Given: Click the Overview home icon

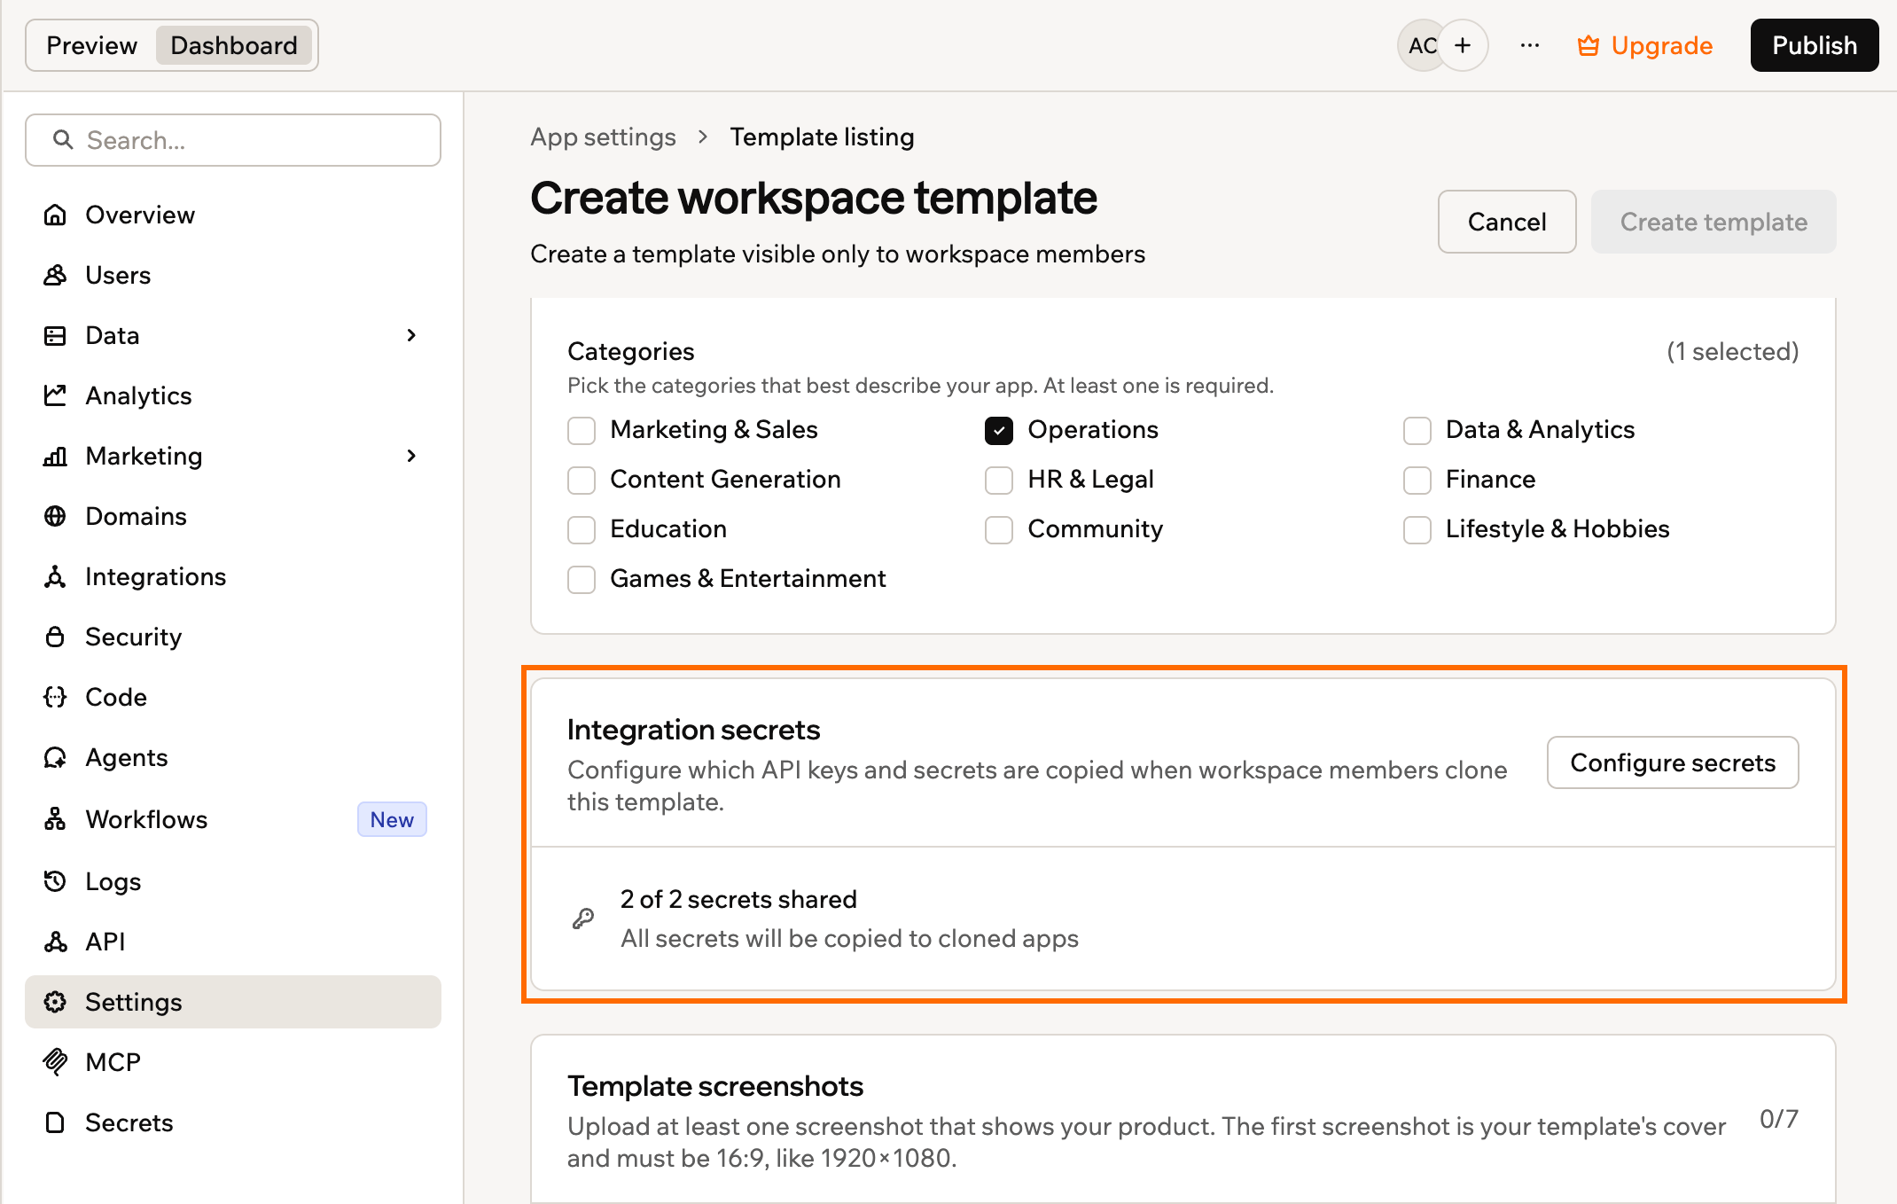Looking at the screenshot, I should coord(55,215).
